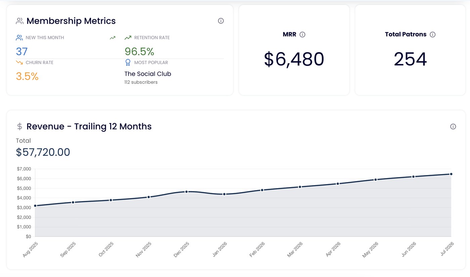The width and height of the screenshot is (470, 277).
Task: Click the CHURN RATE label
Action: pyautogui.click(x=40, y=62)
